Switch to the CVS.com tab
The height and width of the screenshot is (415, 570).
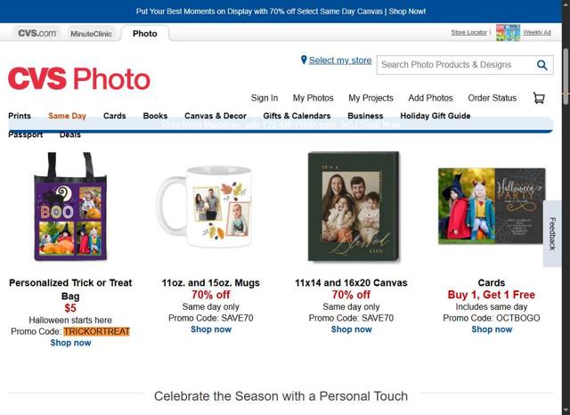(37, 33)
